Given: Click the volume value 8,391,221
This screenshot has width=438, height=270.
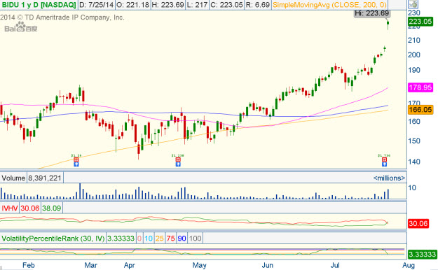Looking at the screenshot, I should point(45,178).
